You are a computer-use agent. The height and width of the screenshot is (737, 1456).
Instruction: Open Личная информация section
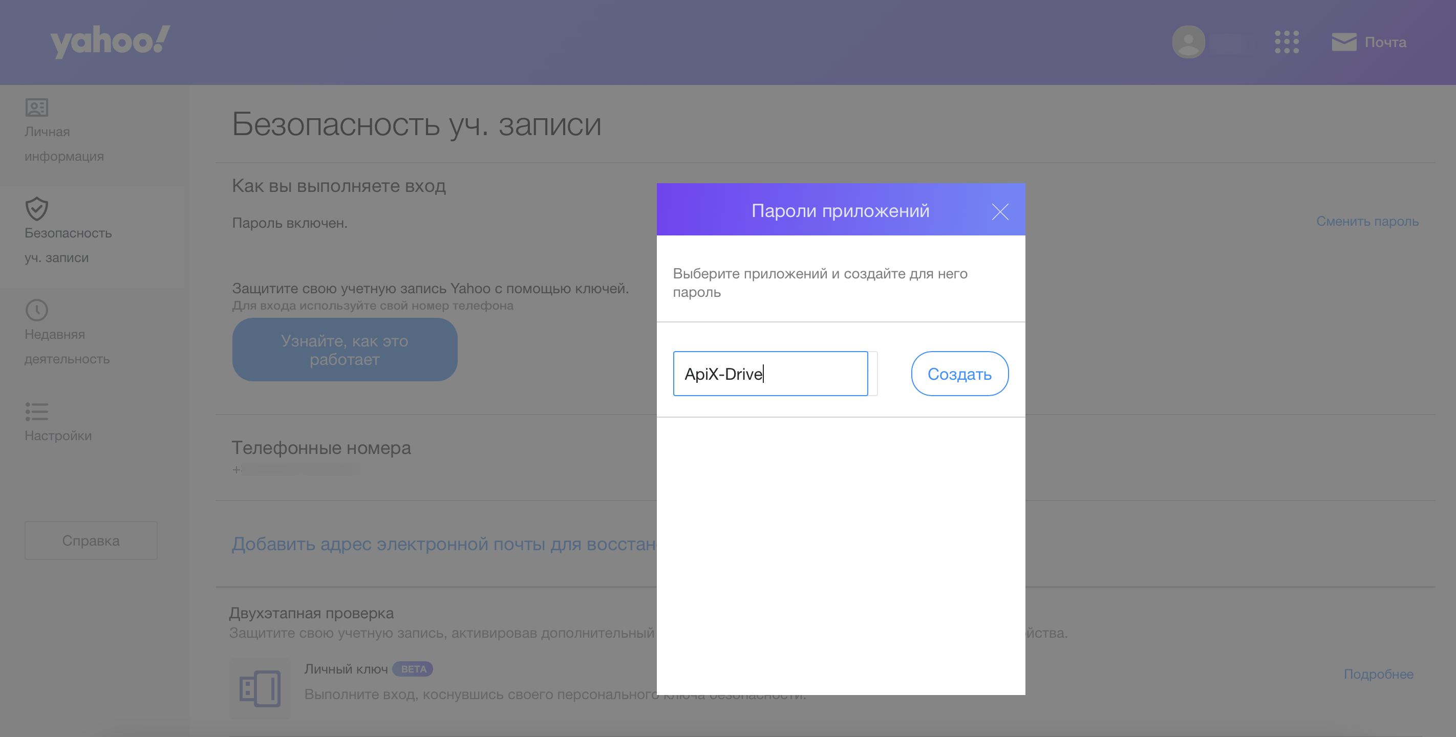pyautogui.click(x=64, y=143)
